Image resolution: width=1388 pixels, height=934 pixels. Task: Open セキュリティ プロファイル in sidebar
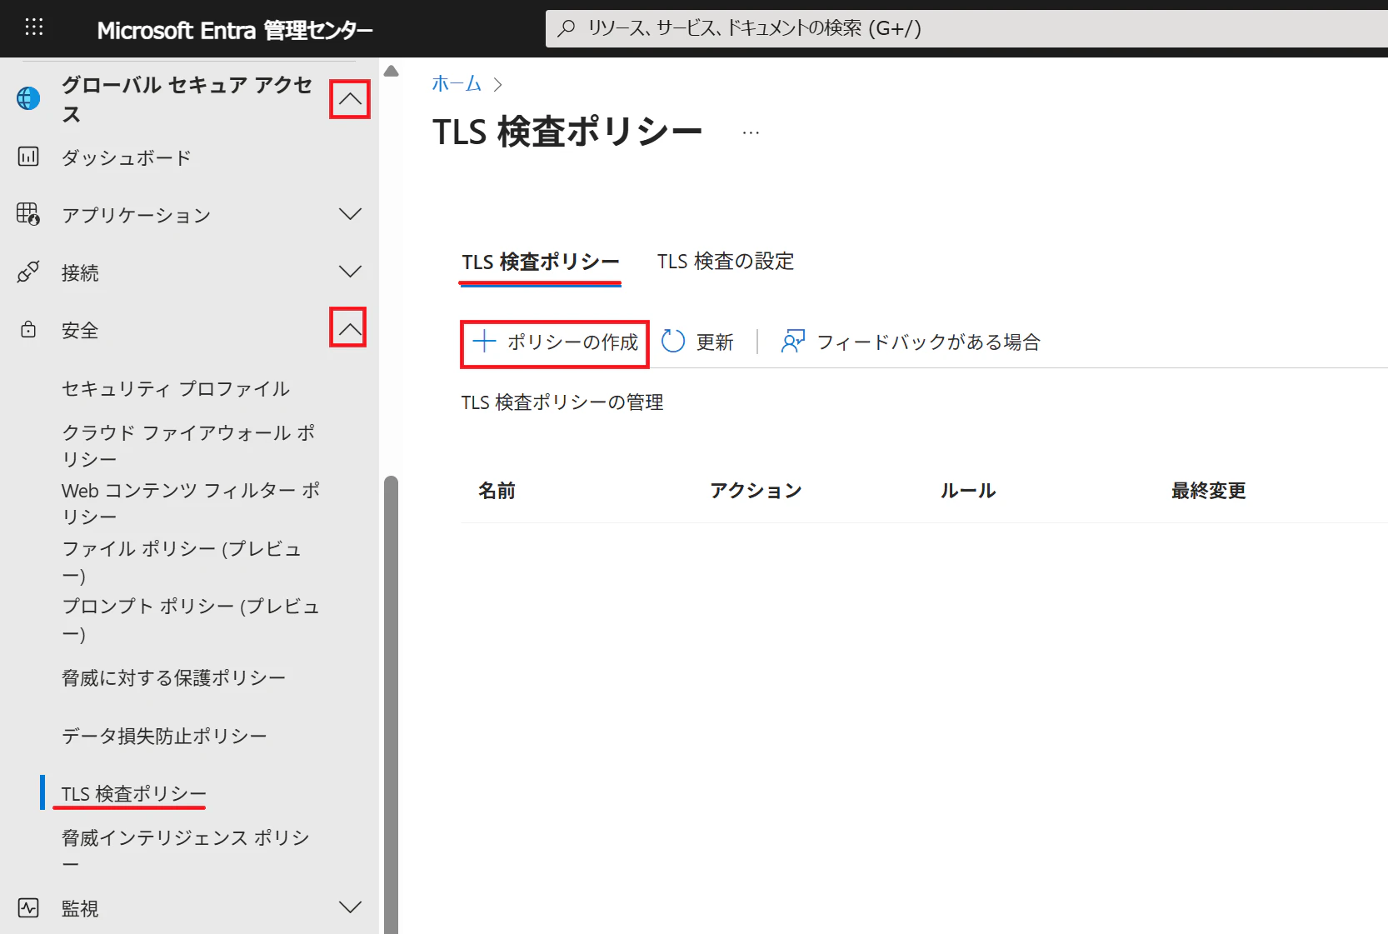click(176, 388)
